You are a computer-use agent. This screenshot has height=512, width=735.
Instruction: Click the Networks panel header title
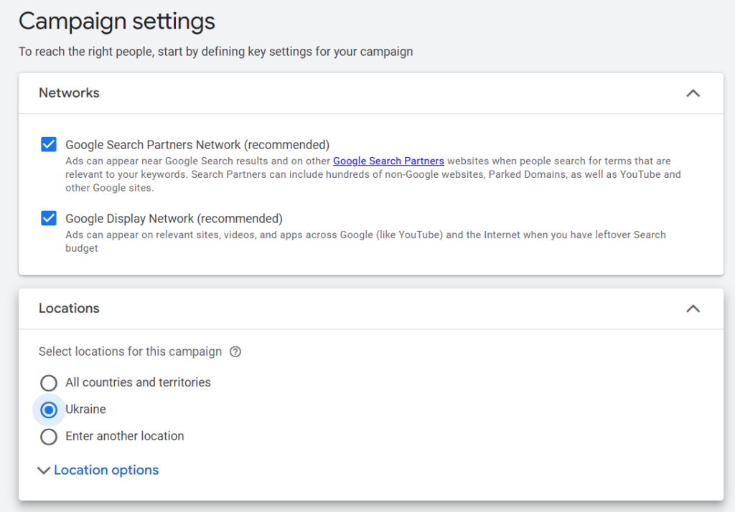69,93
